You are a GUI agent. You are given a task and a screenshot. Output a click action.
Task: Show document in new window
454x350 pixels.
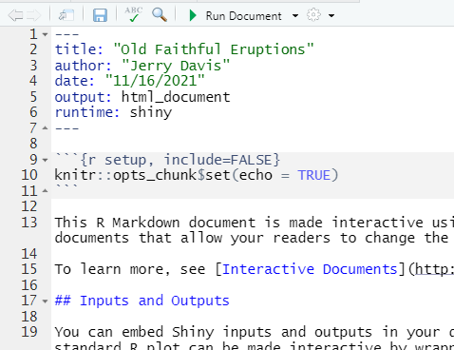tap(66, 15)
